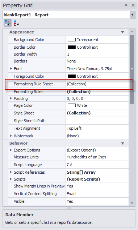138x230 pixels.
Task: Select the Page Color property label
Action: pos(23,105)
